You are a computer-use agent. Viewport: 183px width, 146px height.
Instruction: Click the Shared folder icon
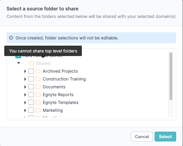(x=32, y=63)
